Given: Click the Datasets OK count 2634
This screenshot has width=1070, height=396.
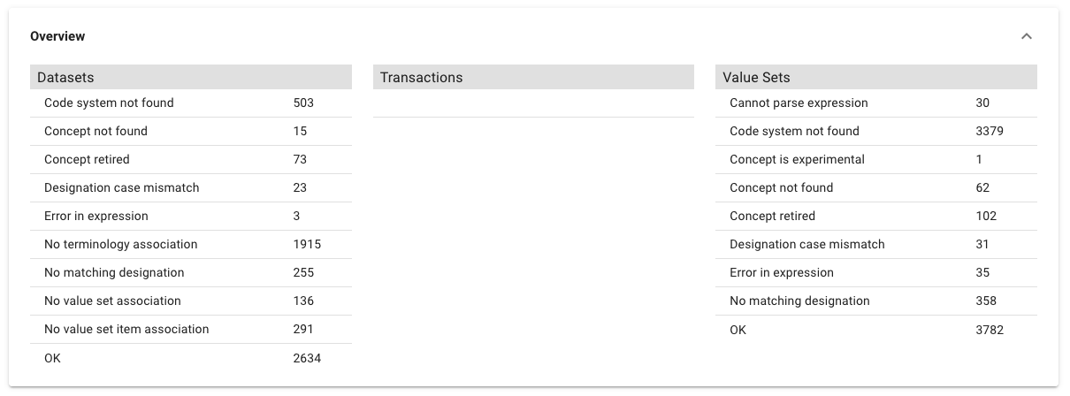Looking at the screenshot, I should (x=307, y=357).
